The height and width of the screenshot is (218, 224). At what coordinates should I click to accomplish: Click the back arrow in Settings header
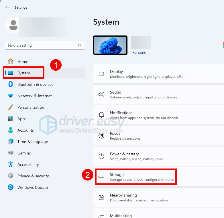[7, 7]
